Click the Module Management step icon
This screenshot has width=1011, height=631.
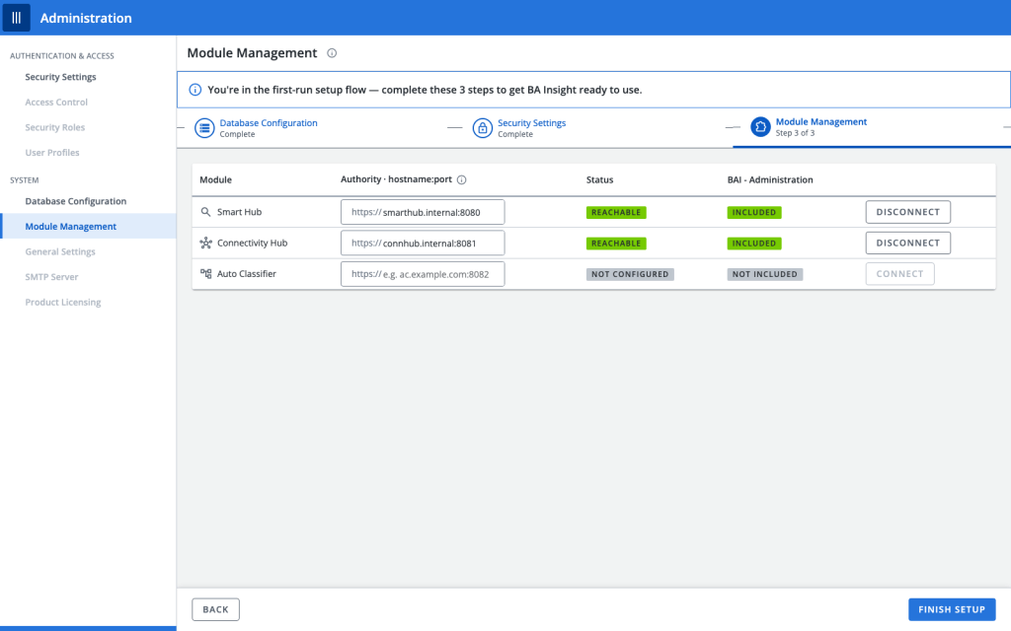760,127
